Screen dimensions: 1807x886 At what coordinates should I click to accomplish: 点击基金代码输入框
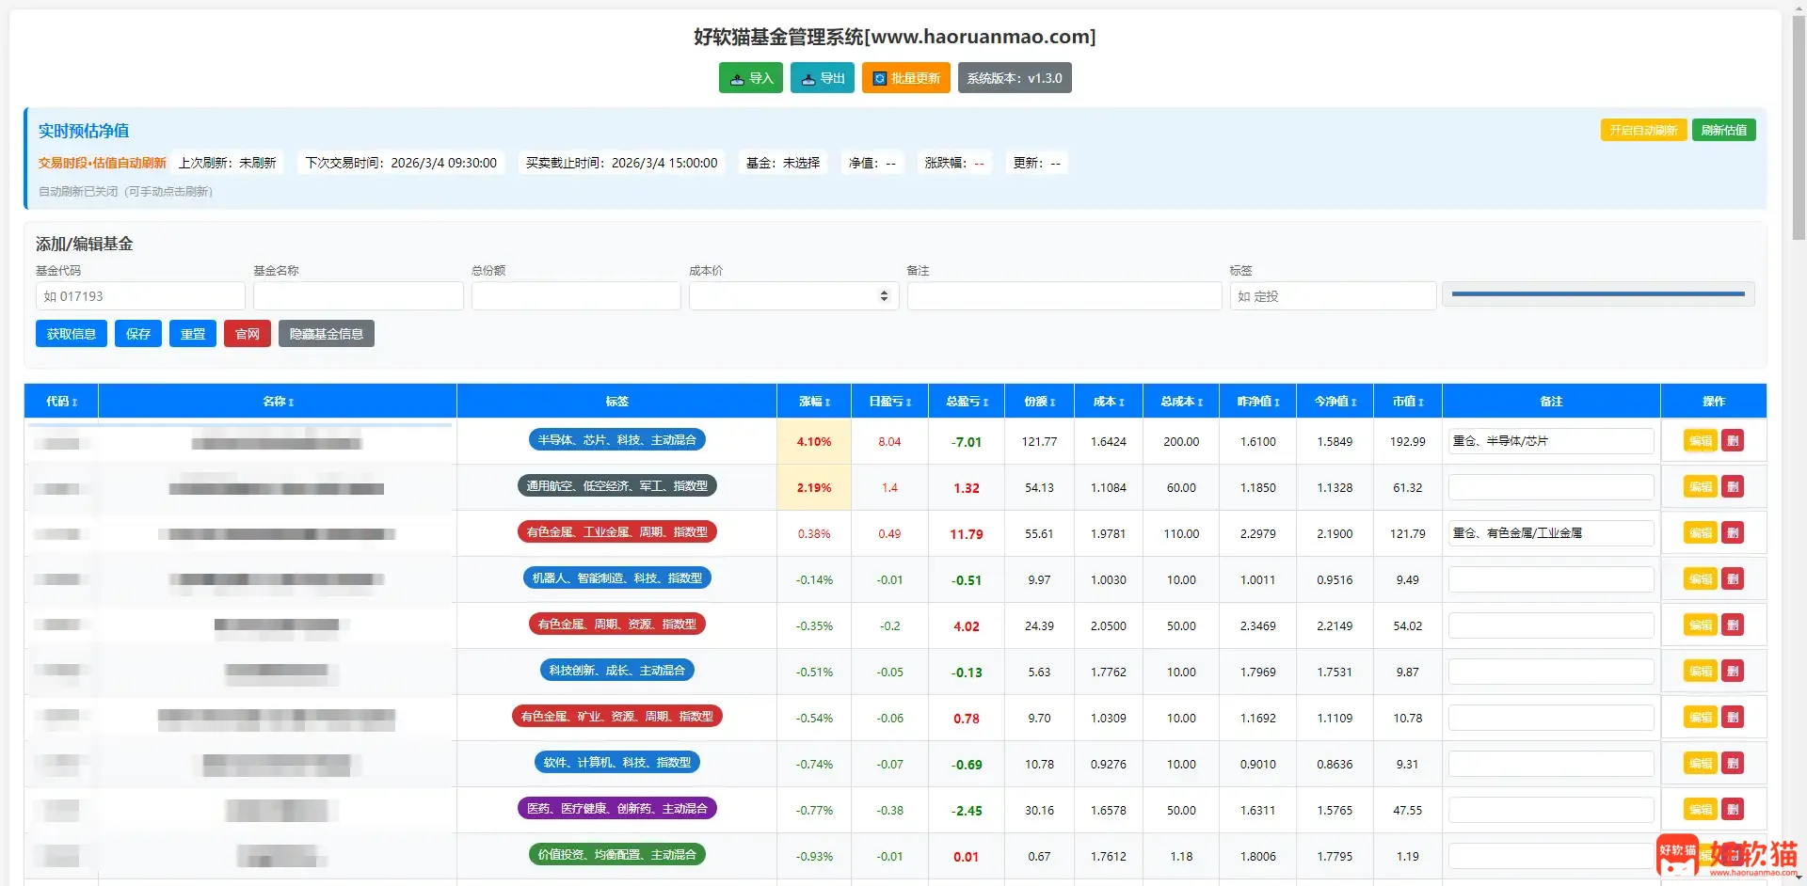click(139, 295)
